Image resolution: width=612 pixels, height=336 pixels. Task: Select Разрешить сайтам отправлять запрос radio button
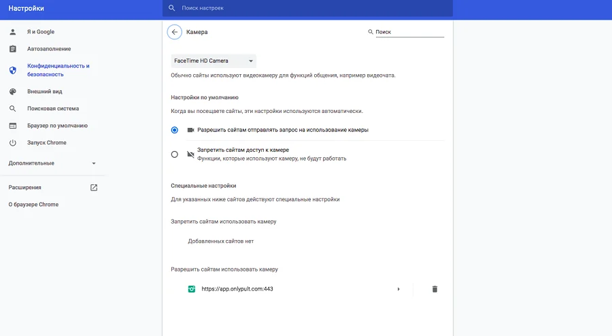pyautogui.click(x=175, y=129)
